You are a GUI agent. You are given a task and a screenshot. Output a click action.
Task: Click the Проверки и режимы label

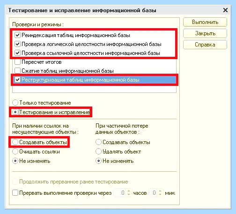click(38, 24)
